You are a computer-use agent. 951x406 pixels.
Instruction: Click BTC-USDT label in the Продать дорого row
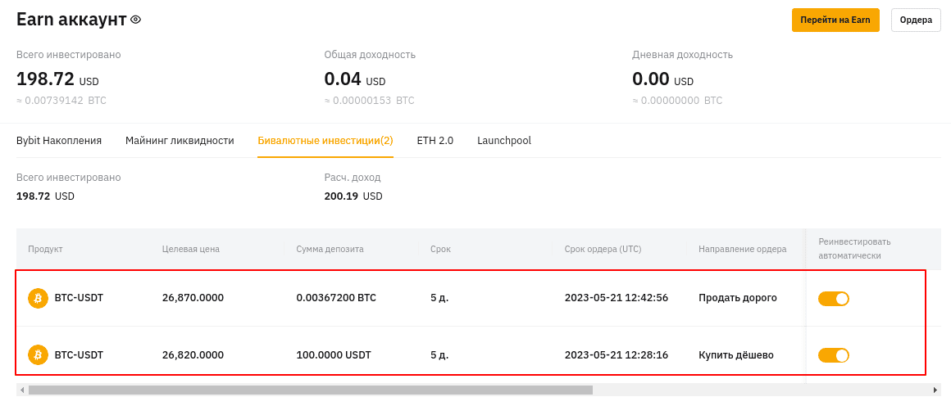click(x=79, y=298)
